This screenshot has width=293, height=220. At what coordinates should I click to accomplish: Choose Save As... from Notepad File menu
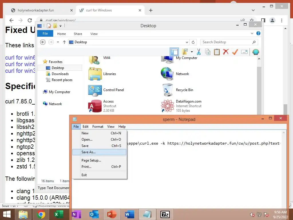[x=99, y=152]
